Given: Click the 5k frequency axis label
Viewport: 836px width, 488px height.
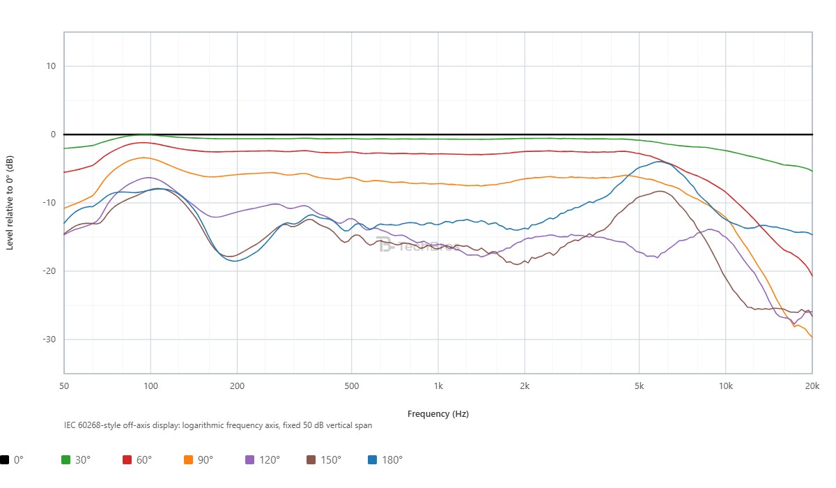Looking at the screenshot, I should click(639, 386).
